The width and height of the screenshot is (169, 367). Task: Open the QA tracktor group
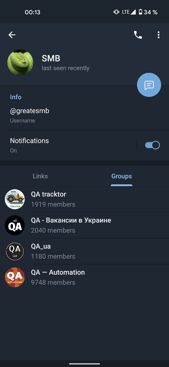[x=84, y=199]
